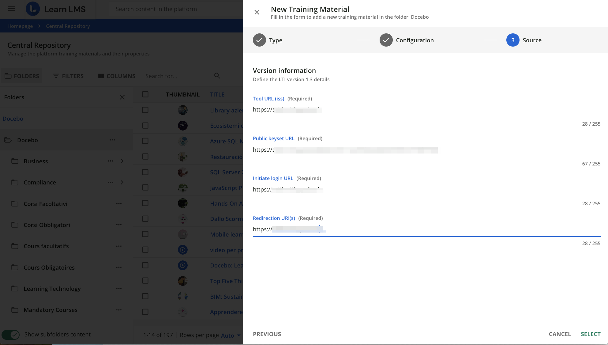Open the hamburger main menu
Viewport: 608px width, 345px height.
11,9
